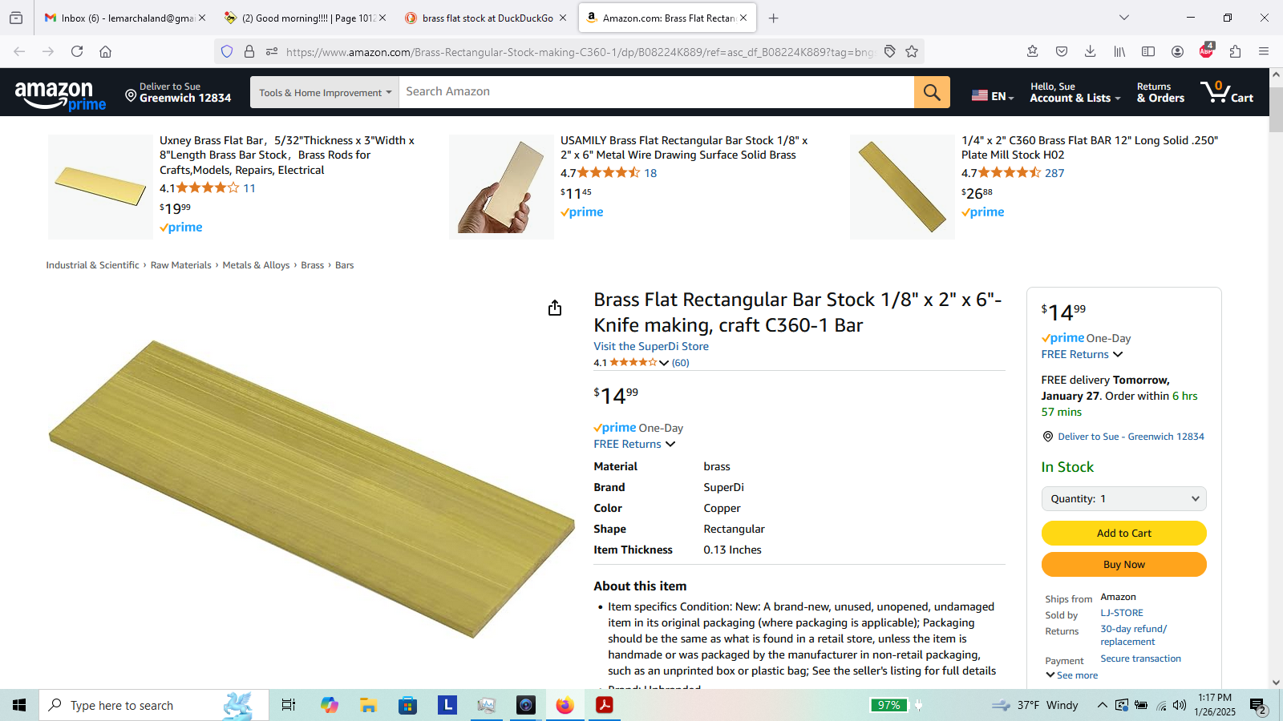Viewport: 1283px width, 721px height.
Task: Launch Firefox from the Windows taskbar
Action: 565,705
